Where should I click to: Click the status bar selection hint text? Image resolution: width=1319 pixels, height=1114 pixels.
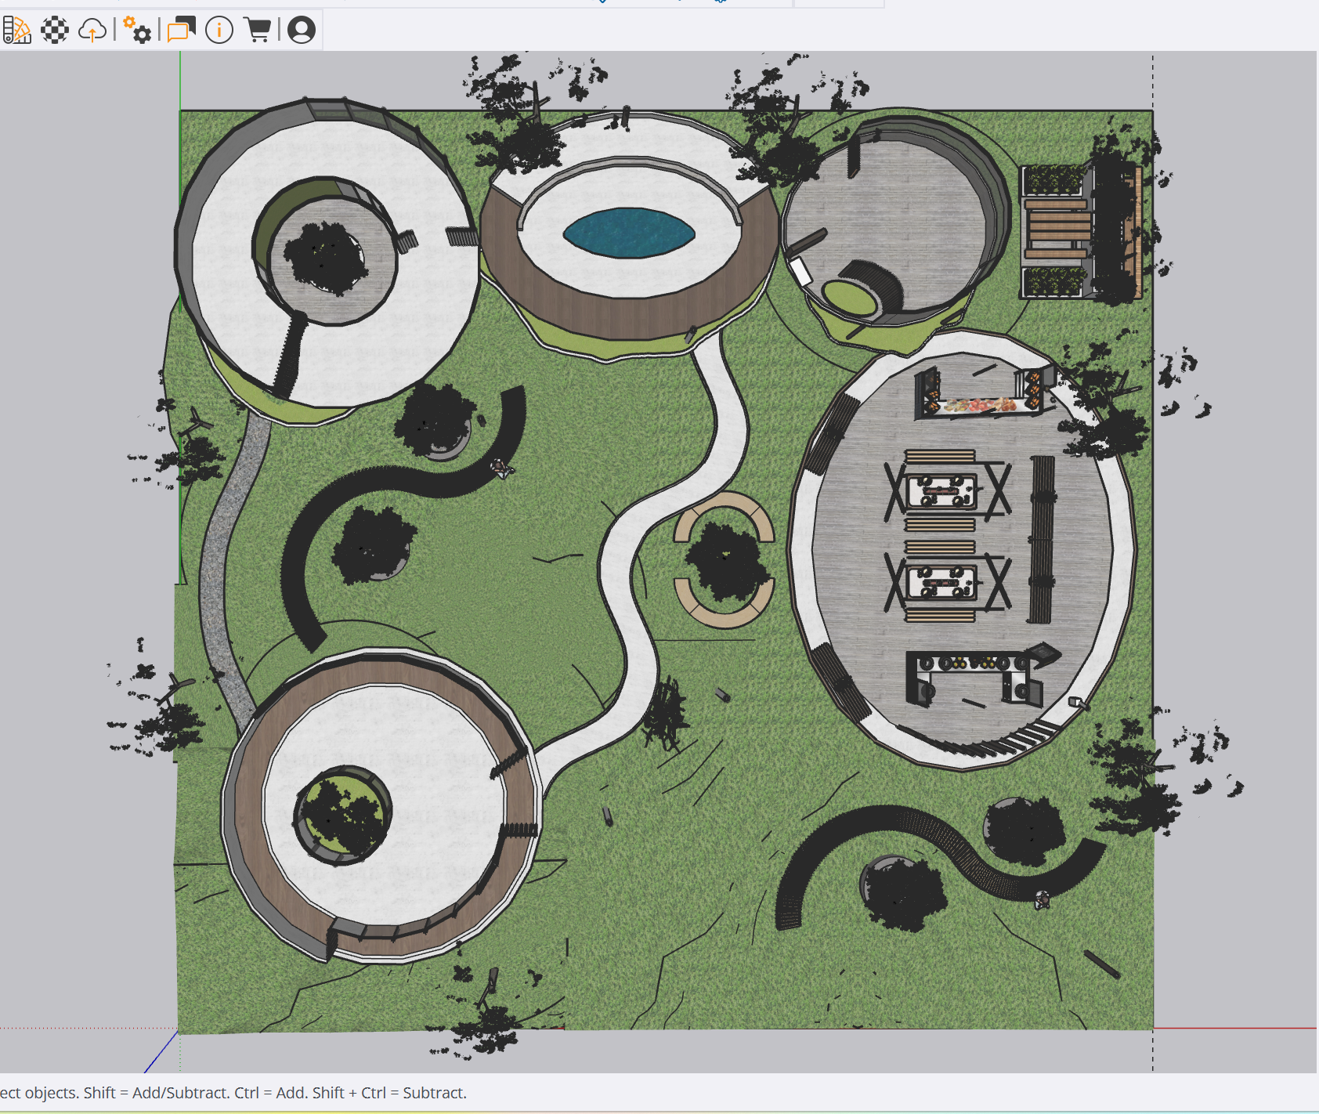pyautogui.click(x=233, y=1093)
